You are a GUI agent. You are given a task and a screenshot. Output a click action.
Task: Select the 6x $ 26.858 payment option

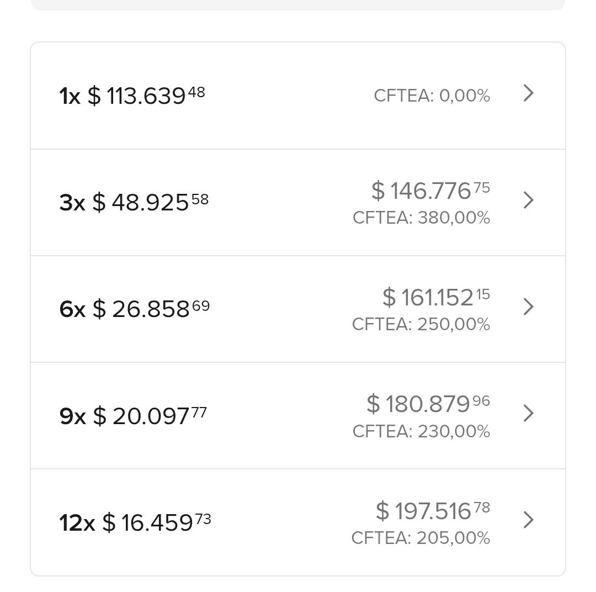(298, 309)
